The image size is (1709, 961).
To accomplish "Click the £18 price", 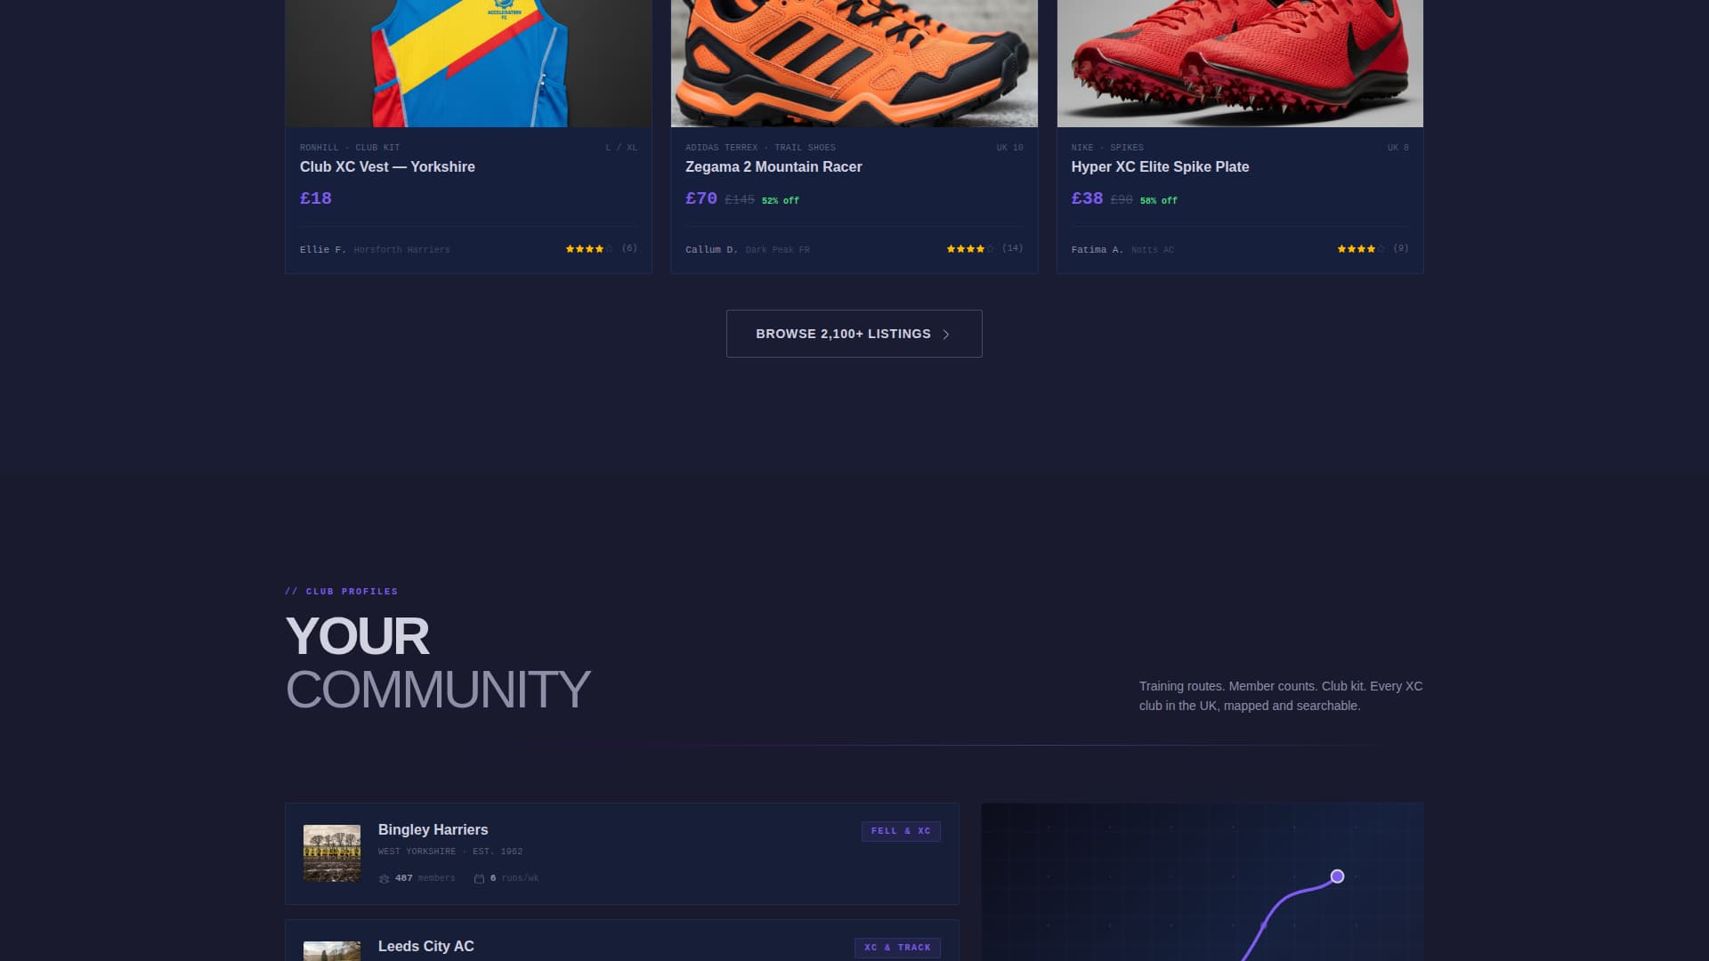I will [x=316, y=198].
